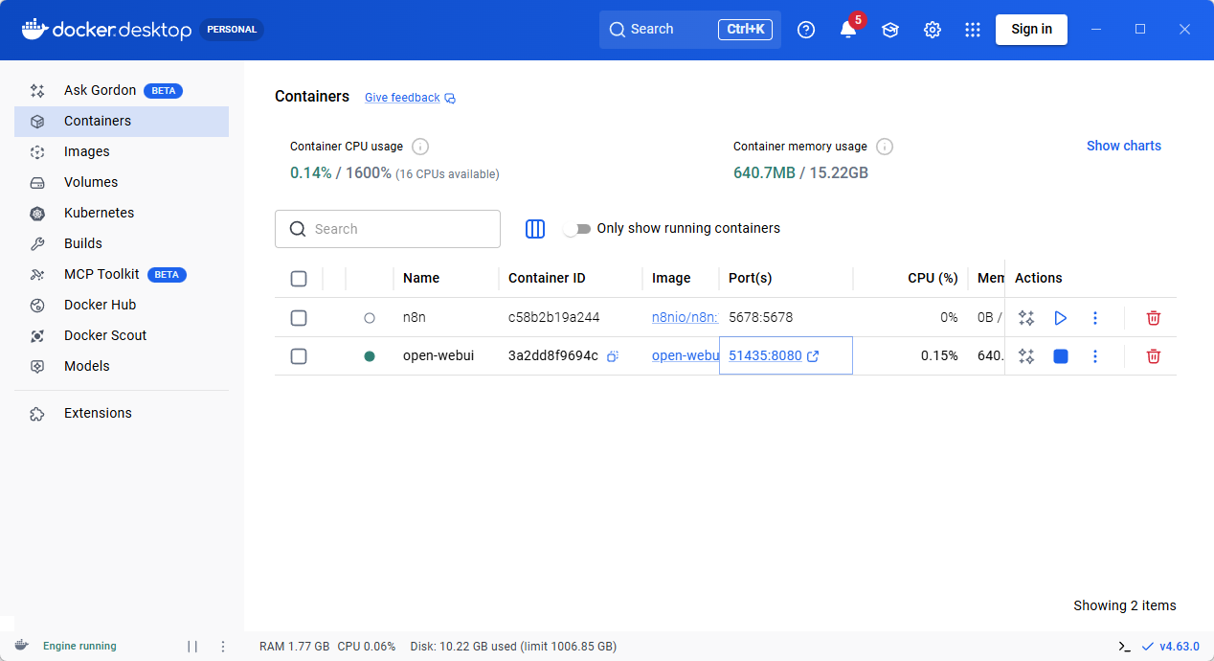Open more actions menu for open-webui

[1095, 356]
